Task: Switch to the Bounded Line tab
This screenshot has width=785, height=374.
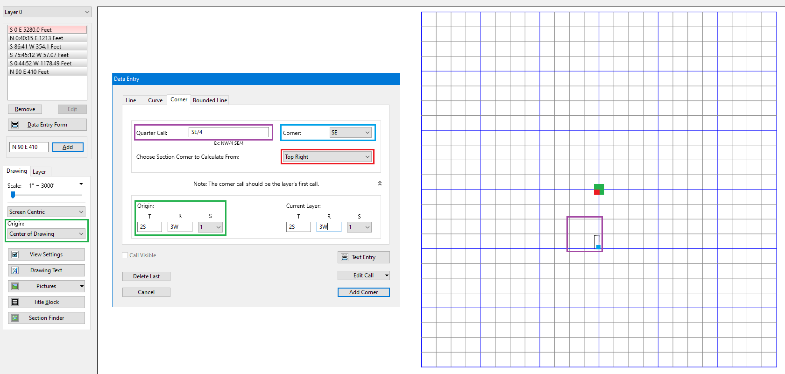Action: click(210, 100)
